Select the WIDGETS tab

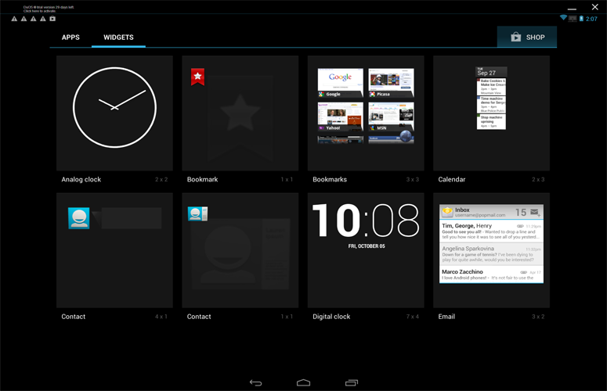point(118,38)
